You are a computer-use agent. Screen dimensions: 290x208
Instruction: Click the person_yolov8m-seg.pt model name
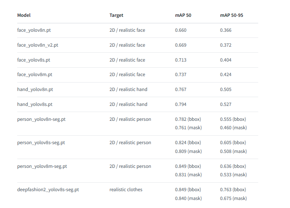[x=42, y=166]
